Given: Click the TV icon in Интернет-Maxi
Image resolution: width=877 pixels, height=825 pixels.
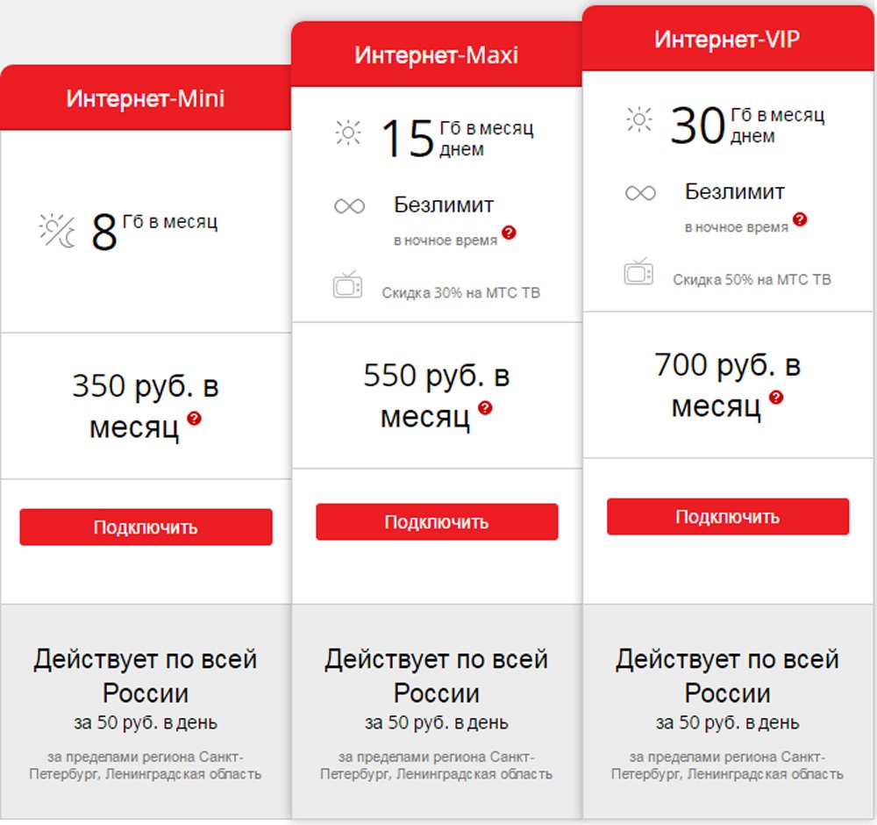Looking at the screenshot, I should 347,285.
